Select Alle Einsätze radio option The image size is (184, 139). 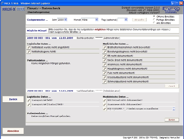[154, 23]
